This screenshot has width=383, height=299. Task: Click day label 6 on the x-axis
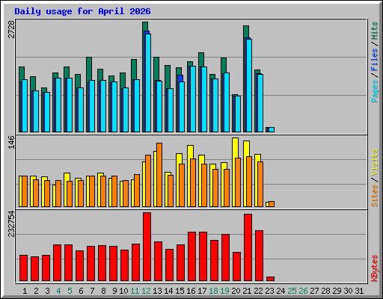[81, 291]
